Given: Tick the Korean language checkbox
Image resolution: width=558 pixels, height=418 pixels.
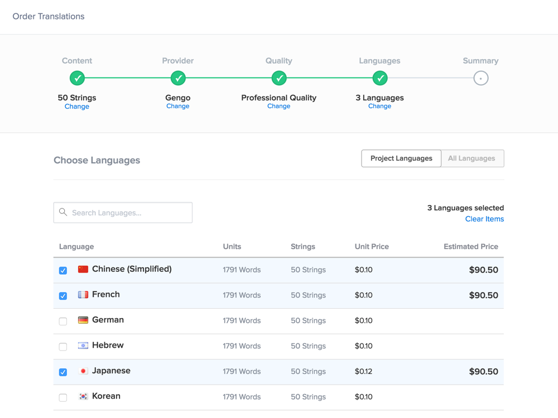Looking at the screenshot, I should pyautogui.click(x=63, y=397).
